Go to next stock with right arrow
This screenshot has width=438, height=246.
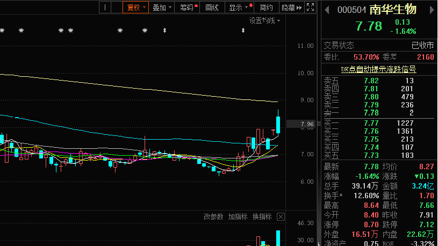click(432, 10)
